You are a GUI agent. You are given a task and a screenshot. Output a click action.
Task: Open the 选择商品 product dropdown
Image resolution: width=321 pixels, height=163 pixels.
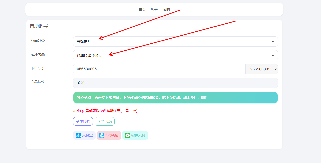tap(175, 55)
